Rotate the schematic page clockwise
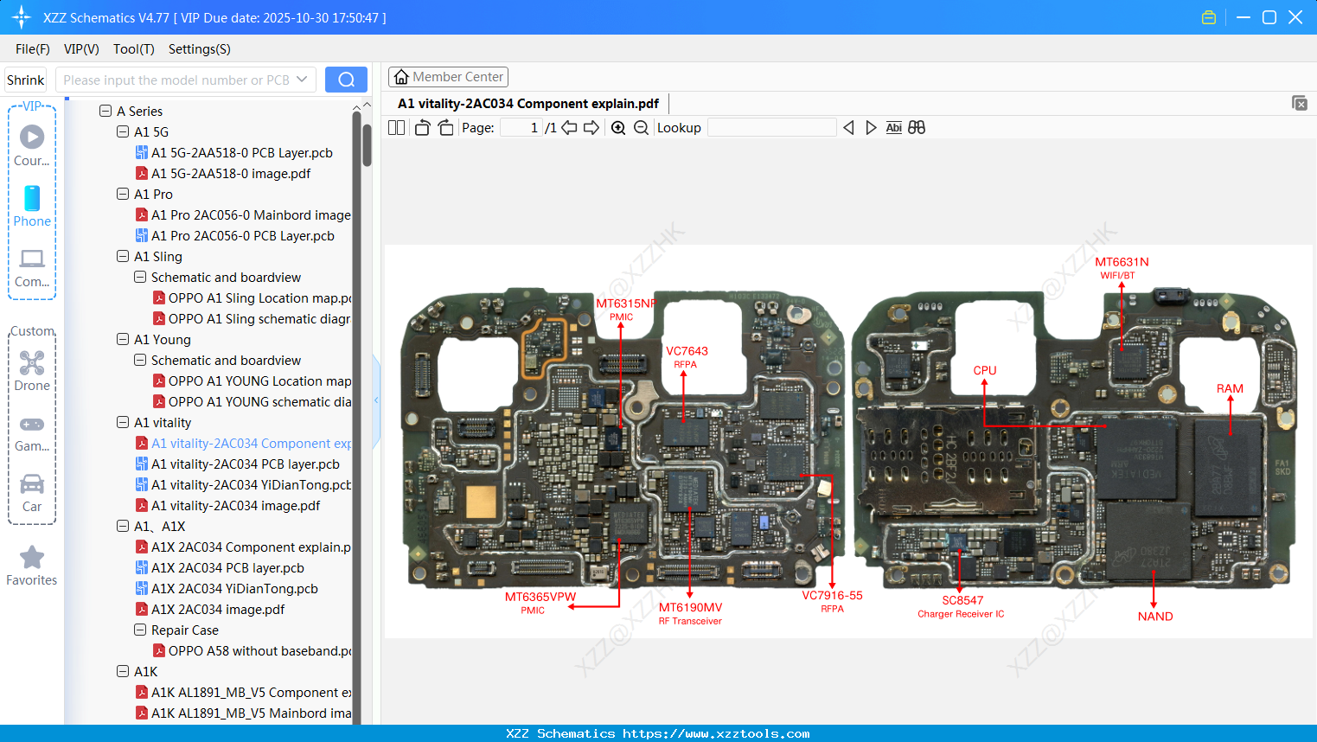 click(444, 126)
